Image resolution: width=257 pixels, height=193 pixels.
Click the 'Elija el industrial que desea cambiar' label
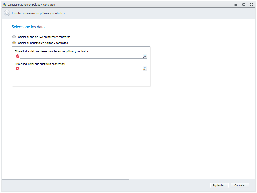[x=52, y=51]
